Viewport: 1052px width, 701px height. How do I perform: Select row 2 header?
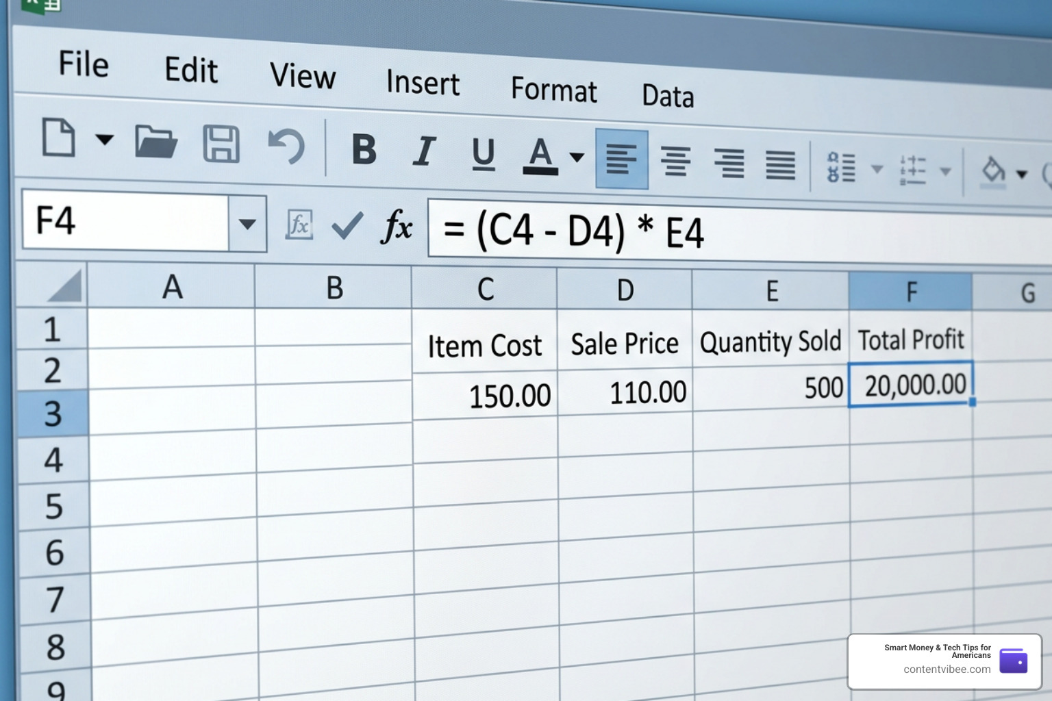coord(53,370)
